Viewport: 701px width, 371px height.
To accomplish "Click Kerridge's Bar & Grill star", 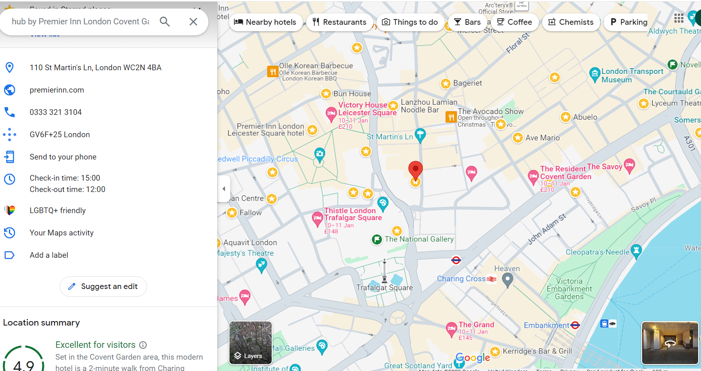I will [x=495, y=352].
